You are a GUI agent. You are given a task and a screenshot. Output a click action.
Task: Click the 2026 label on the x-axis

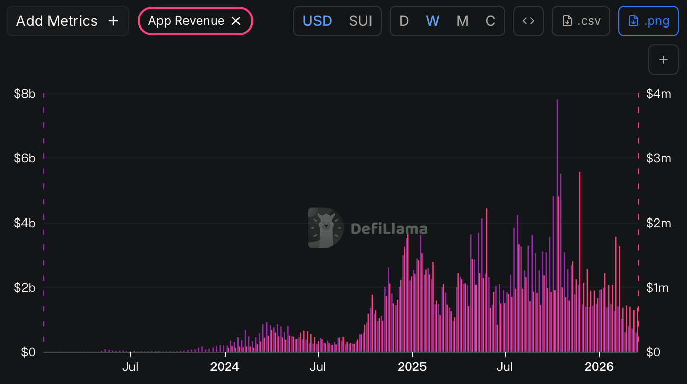[599, 367]
